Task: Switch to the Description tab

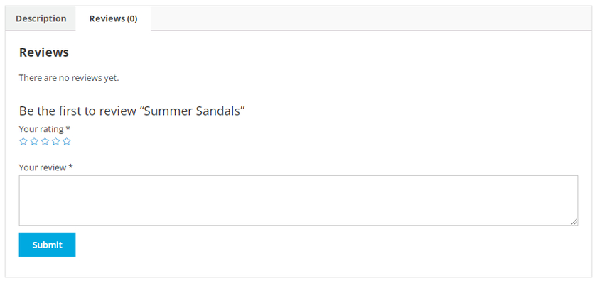Action: coord(41,18)
